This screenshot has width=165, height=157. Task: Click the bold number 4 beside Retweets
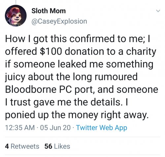tap(7, 146)
